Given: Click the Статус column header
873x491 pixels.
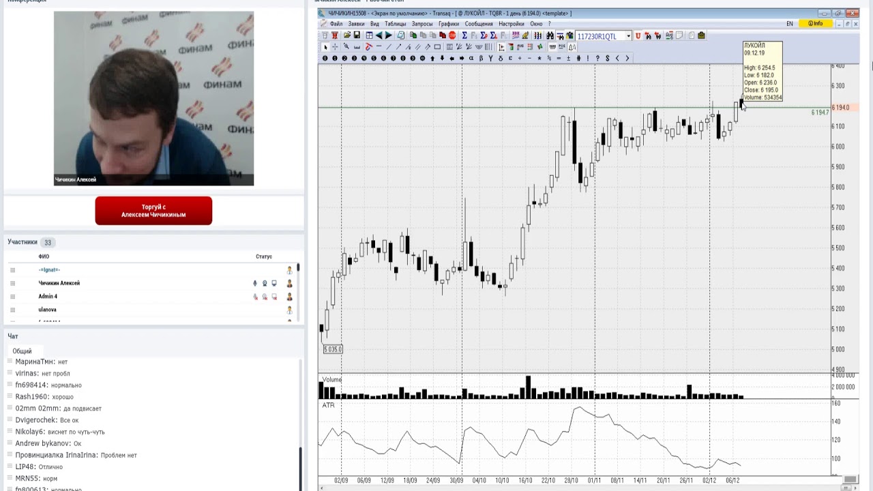Looking at the screenshot, I should [264, 256].
